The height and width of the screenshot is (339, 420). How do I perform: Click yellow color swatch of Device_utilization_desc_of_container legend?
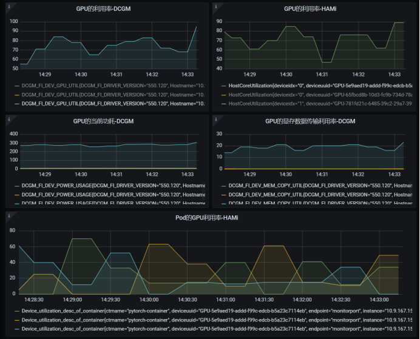point(16,320)
